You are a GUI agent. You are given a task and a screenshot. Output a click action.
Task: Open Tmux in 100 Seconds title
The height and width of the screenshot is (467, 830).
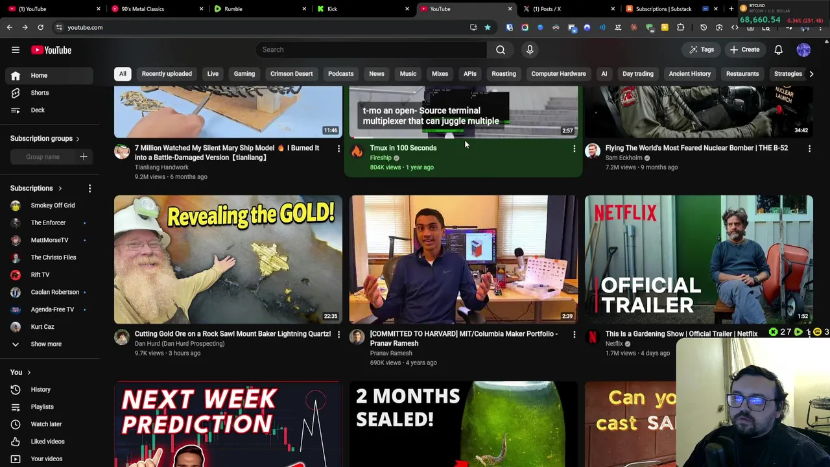(403, 148)
